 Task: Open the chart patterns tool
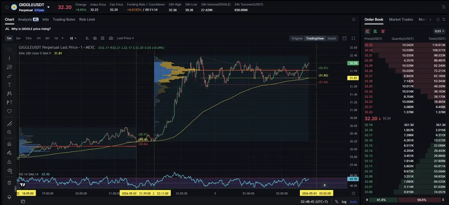(x=9, y=93)
